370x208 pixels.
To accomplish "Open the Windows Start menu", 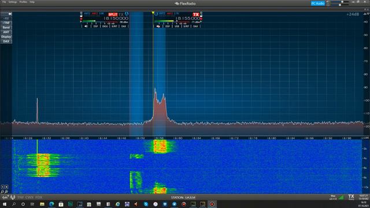I will click(x=5, y=204).
